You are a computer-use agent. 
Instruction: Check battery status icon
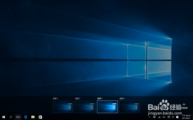click(x=154, y=117)
